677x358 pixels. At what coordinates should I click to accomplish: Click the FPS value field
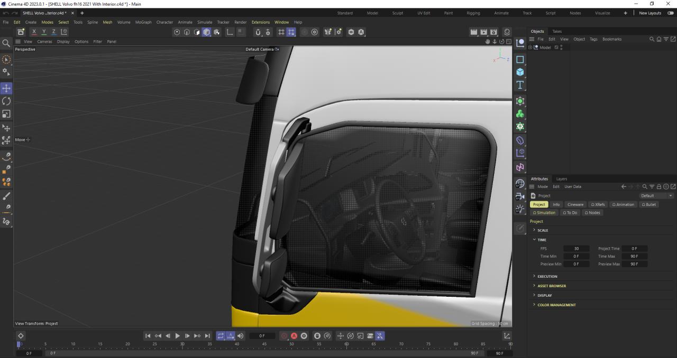pos(576,248)
